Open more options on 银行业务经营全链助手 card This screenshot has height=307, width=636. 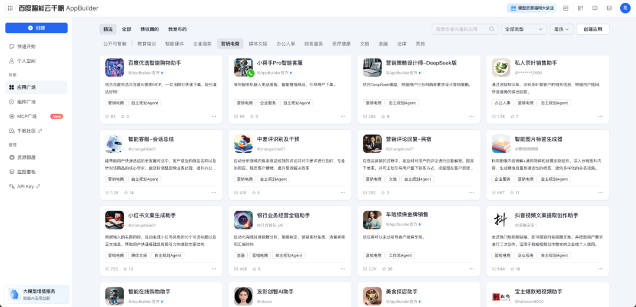click(343, 269)
